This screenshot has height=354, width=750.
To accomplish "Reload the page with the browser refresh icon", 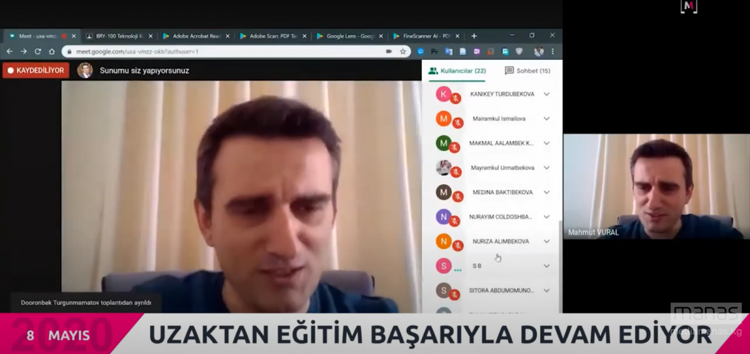I will pos(37,51).
